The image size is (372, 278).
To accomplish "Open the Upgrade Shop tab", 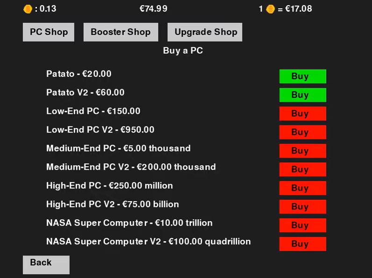I will click(205, 32).
